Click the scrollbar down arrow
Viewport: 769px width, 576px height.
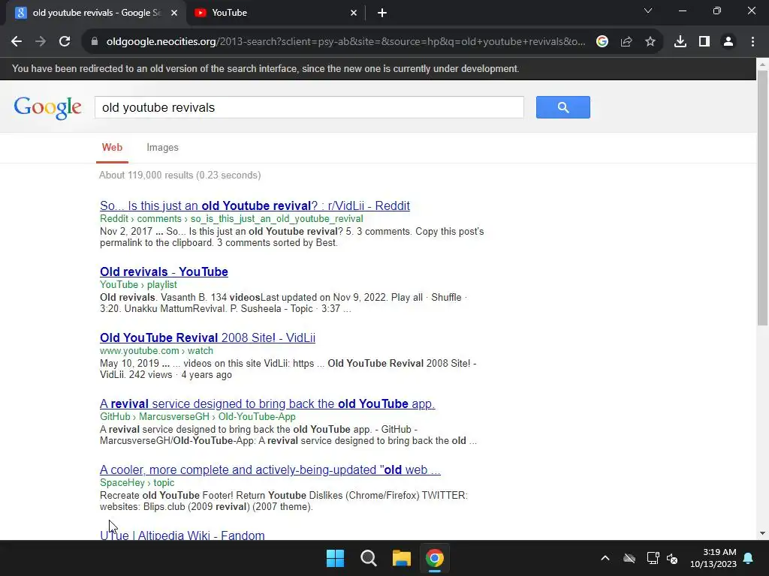[762, 534]
